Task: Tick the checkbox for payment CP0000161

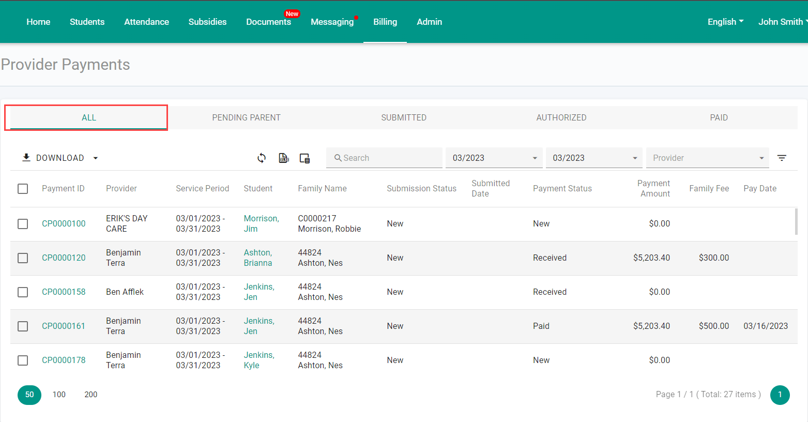Action: coord(23,326)
